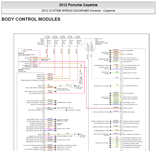Click the 'FOOTWELL LIGHT' label
The width and height of the screenshot is (156, 151).
[x=38, y=147]
